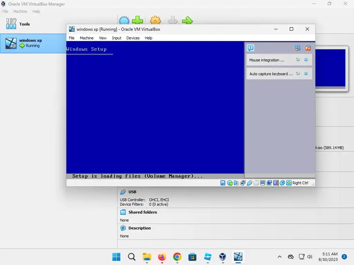Open taskbar Search
The width and height of the screenshot is (354, 265).
(131, 257)
